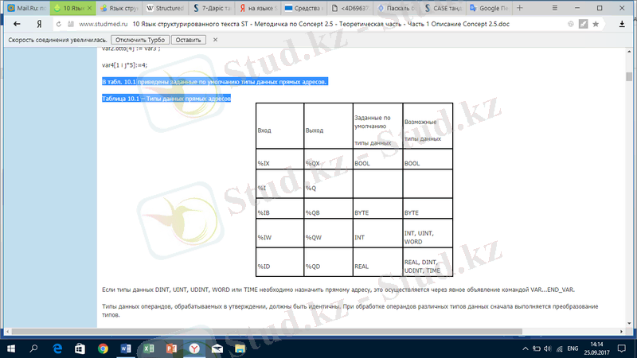Click the '%ID' table cell

pyautogui.click(x=280, y=263)
